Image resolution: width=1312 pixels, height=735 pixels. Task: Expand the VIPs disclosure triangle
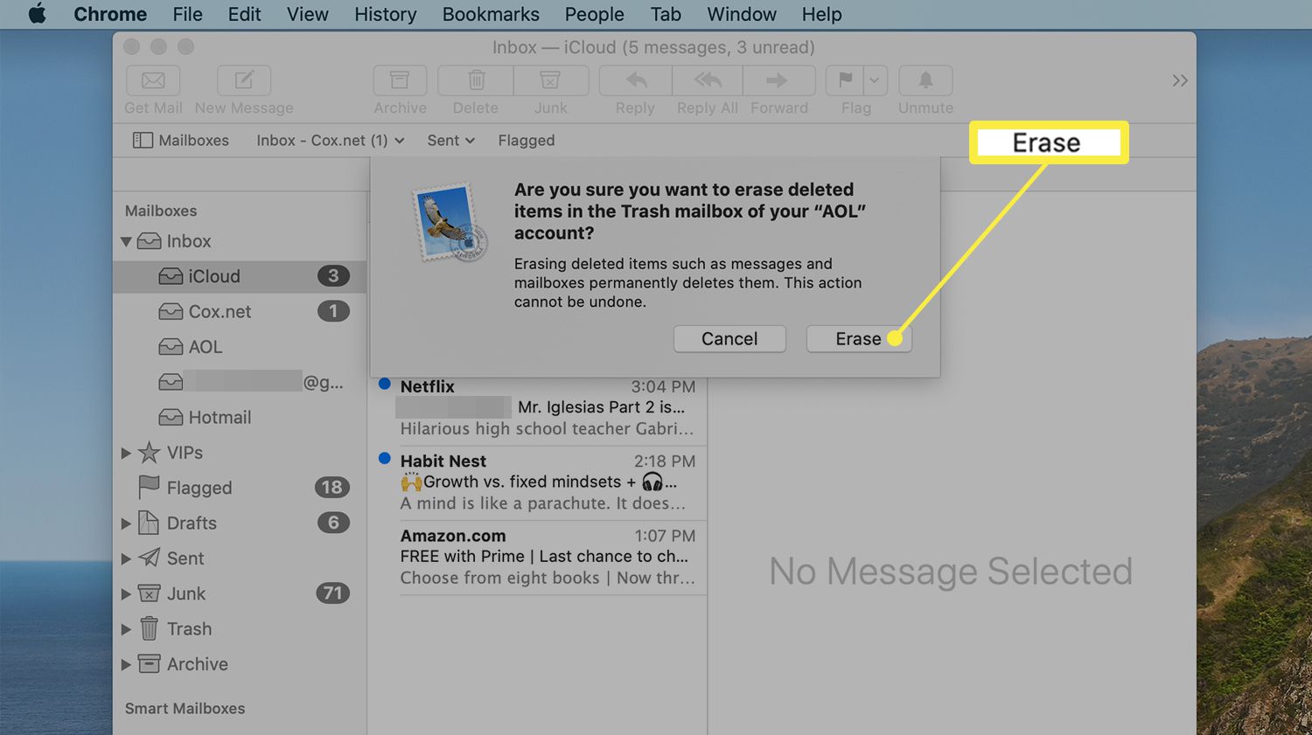point(126,453)
